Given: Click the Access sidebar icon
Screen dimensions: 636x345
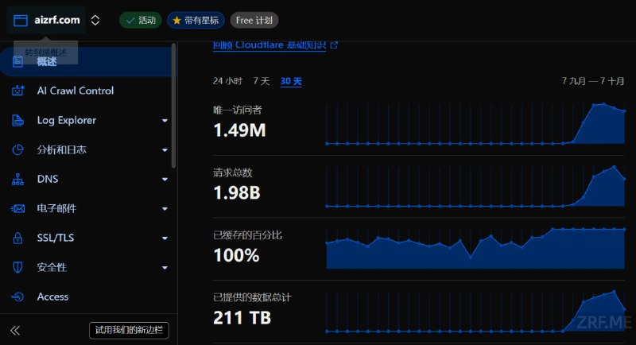Looking at the screenshot, I should click(x=17, y=297).
